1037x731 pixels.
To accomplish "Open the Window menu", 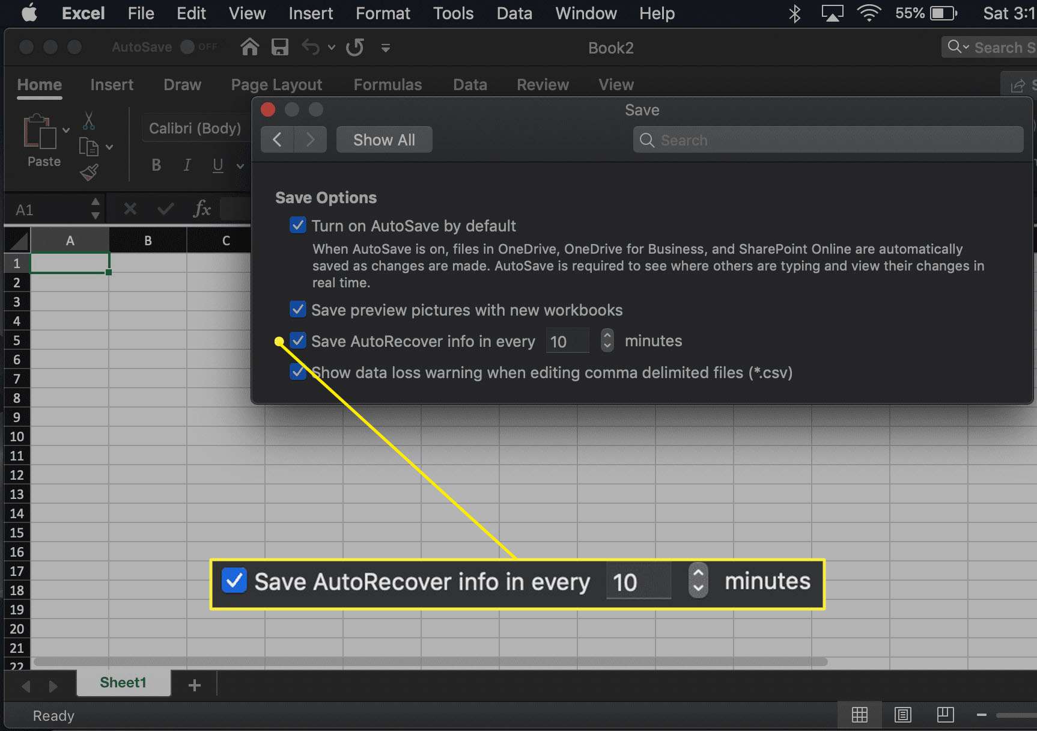I will tap(586, 13).
